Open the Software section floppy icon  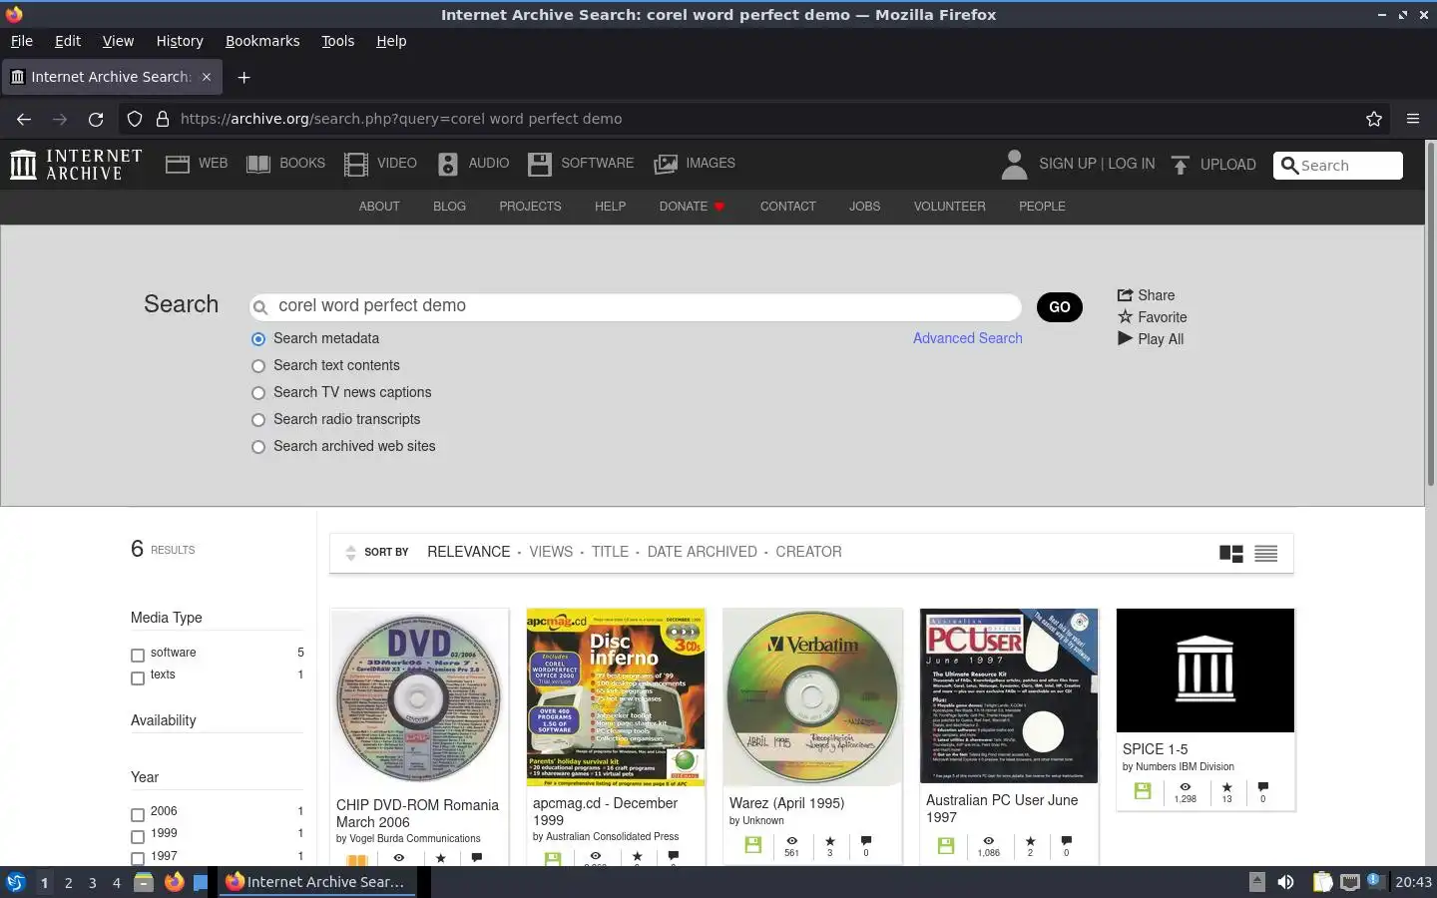540,165
